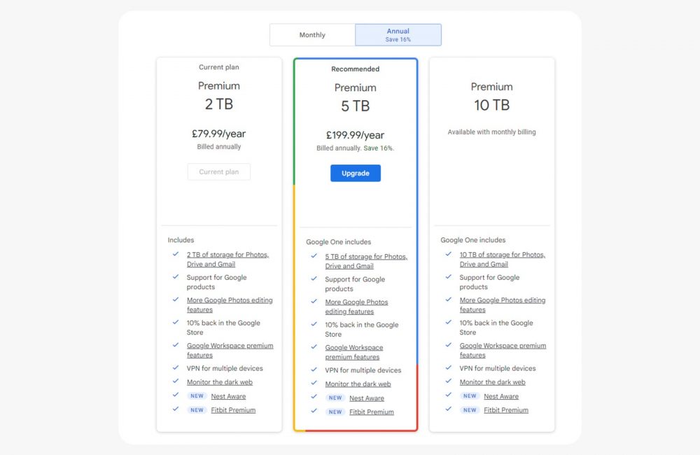Image resolution: width=700 pixels, height=455 pixels.
Task: Open Fitbit Premium link in 2 TB plan
Action: coord(233,410)
